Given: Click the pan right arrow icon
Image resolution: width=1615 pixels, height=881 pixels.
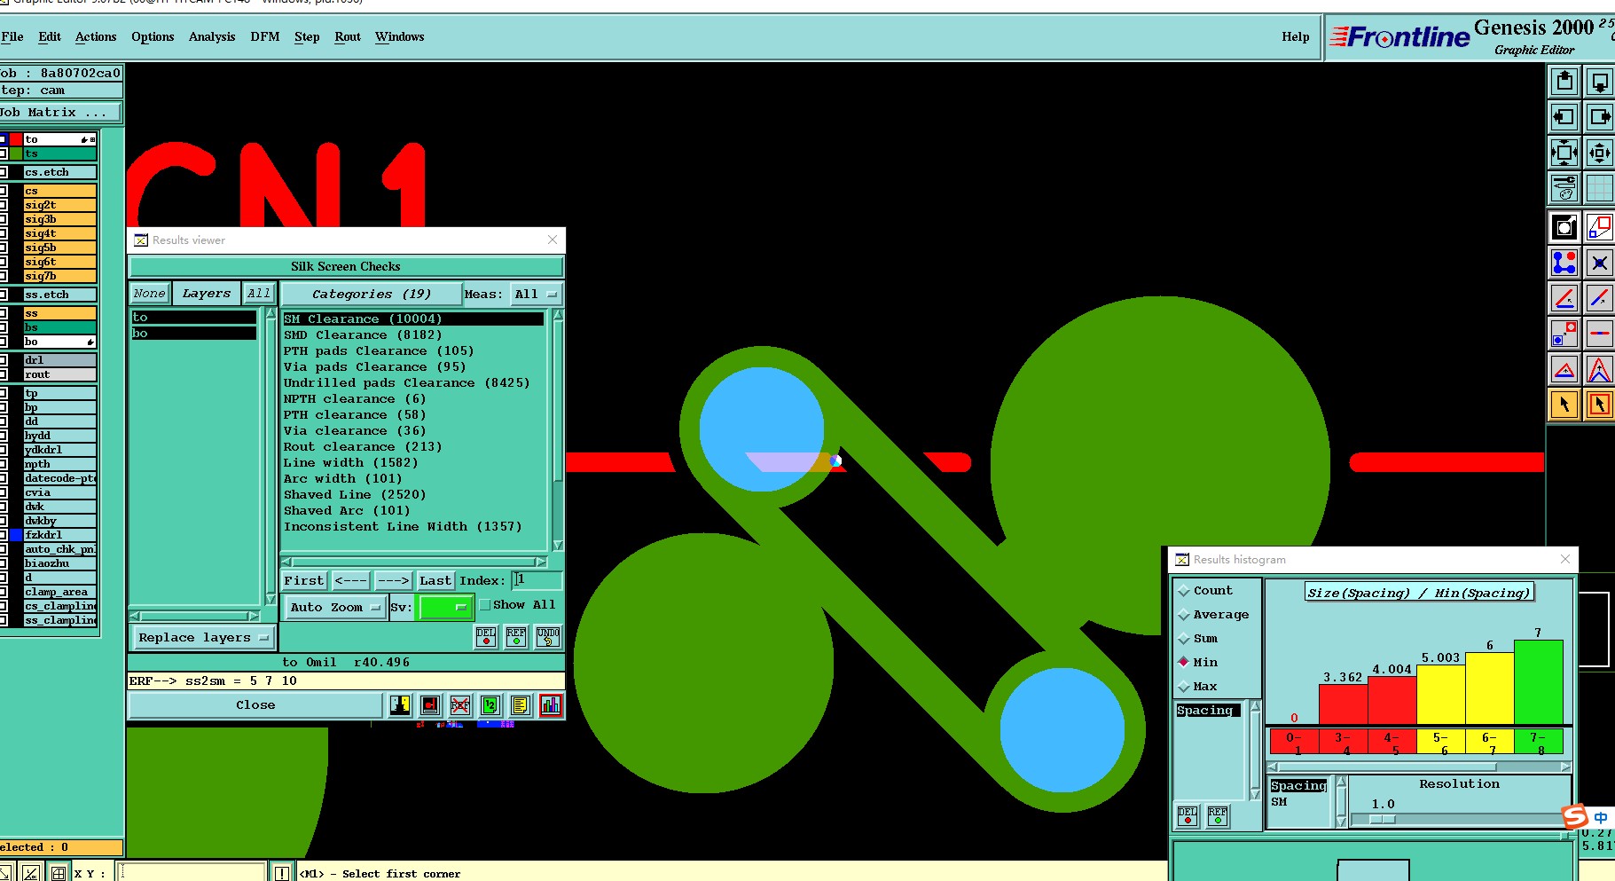Looking at the screenshot, I should (1599, 117).
